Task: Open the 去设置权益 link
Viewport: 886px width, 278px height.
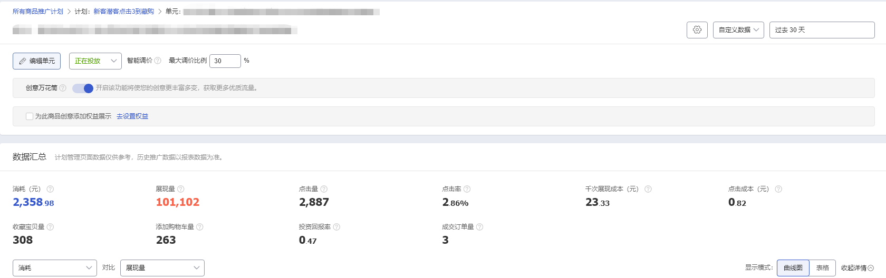Action: (x=132, y=116)
